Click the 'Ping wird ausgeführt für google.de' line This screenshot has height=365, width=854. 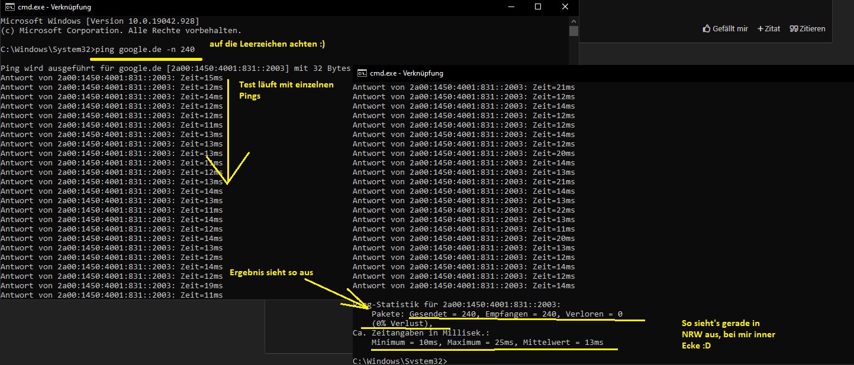coord(176,68)
